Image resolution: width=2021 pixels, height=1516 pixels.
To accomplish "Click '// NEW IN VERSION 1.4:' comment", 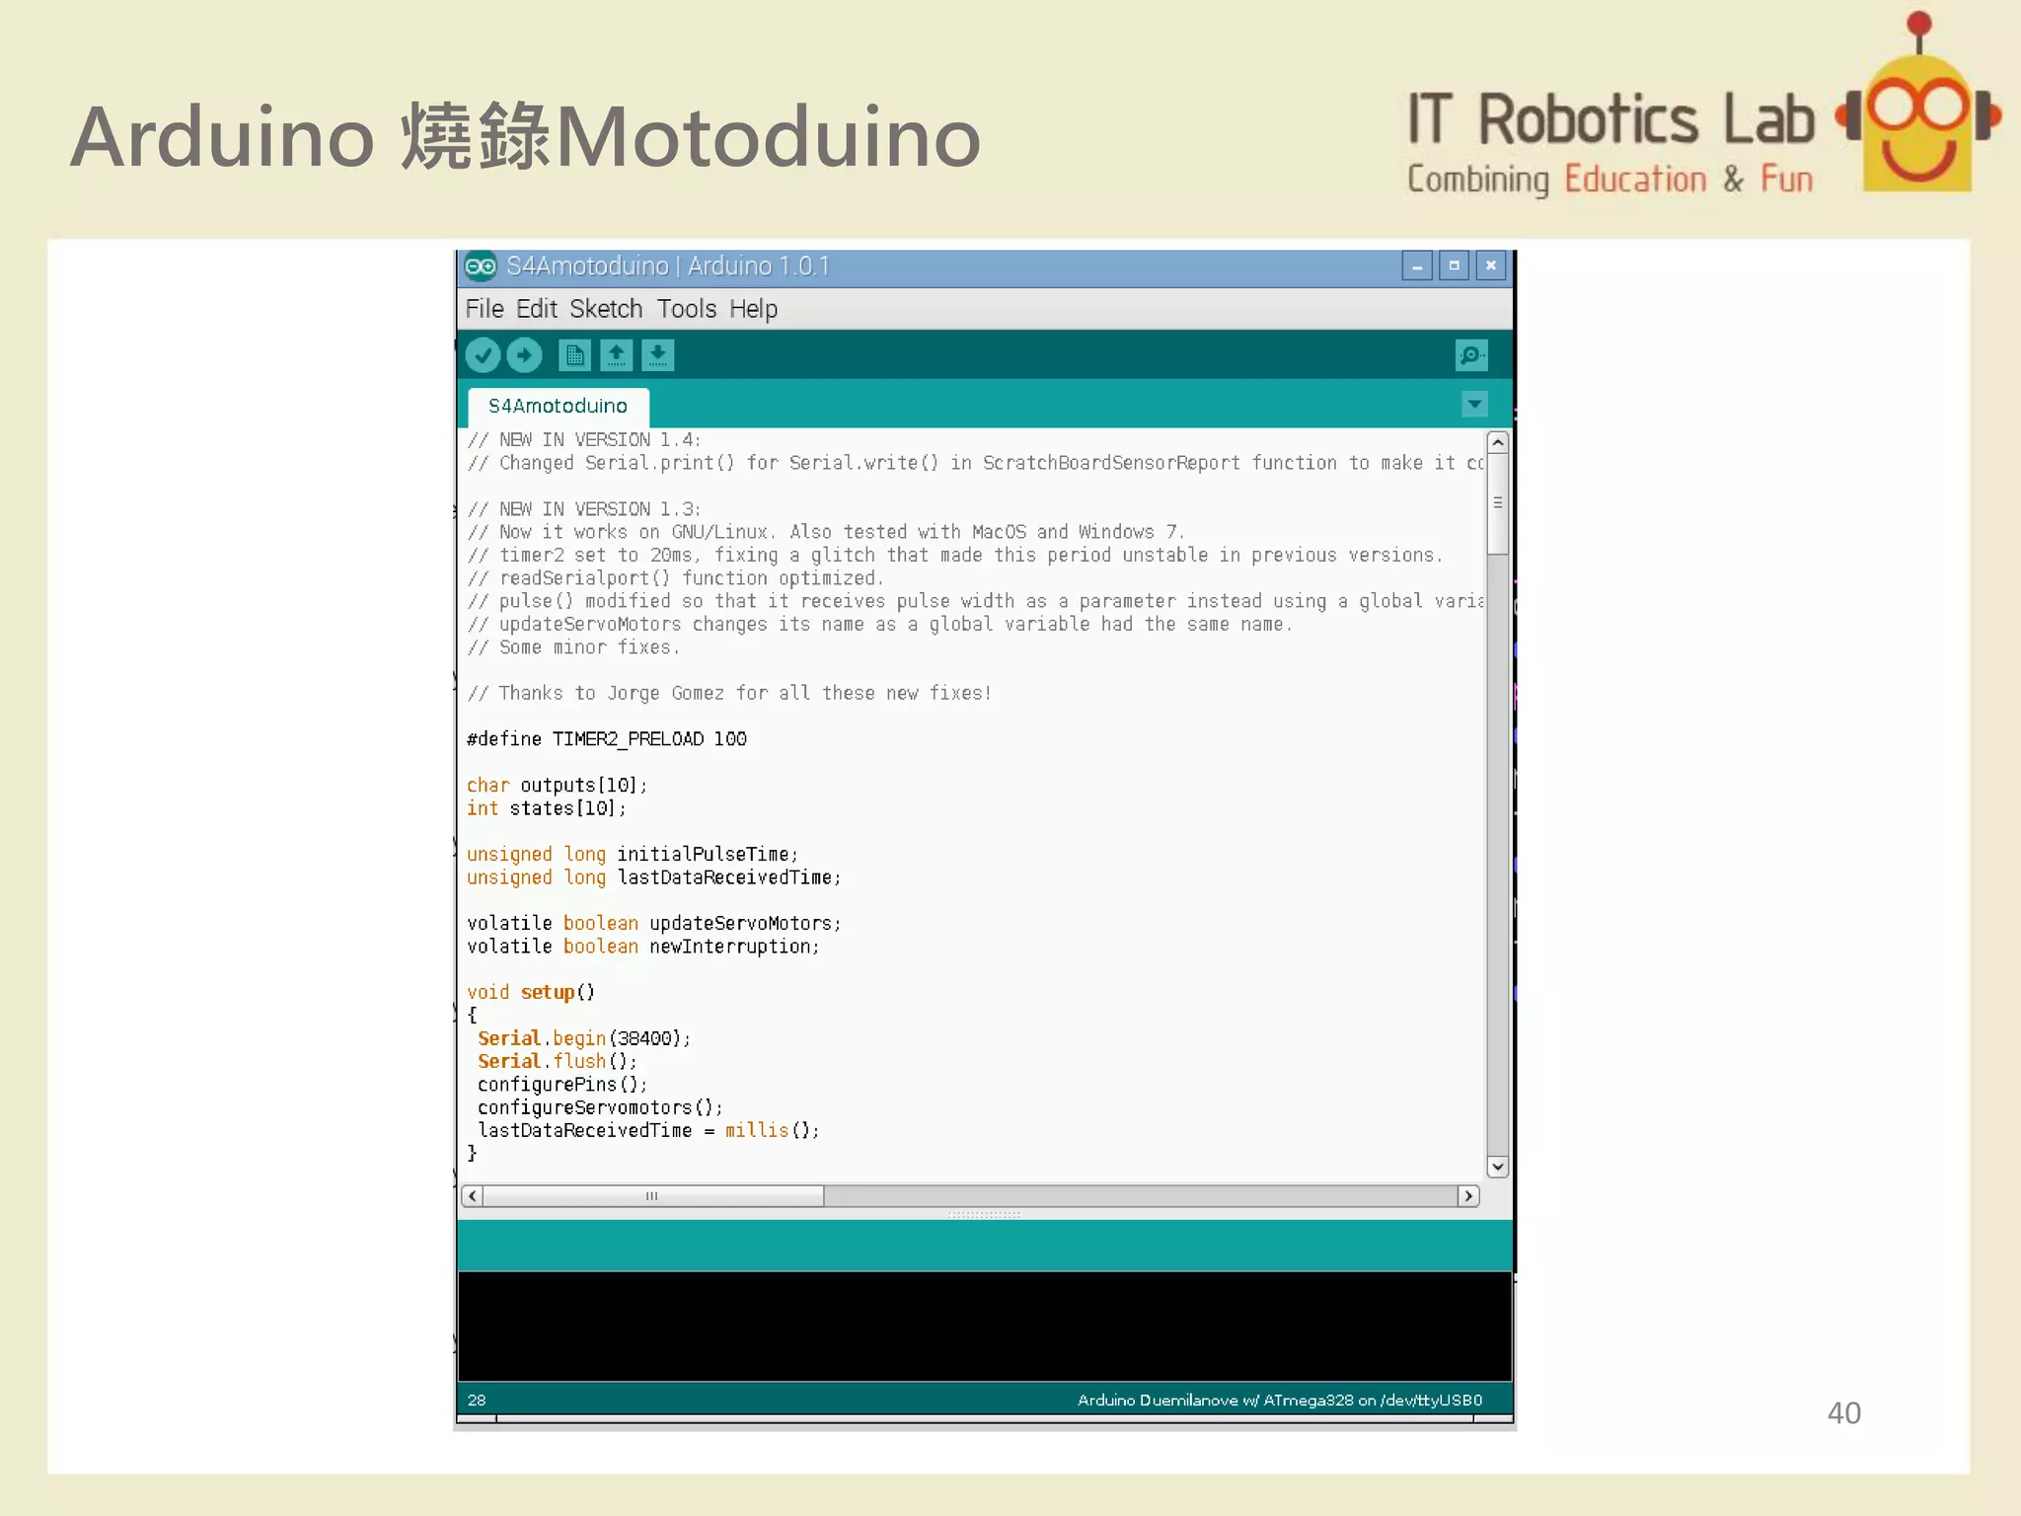I will click(x=584, y=440).
